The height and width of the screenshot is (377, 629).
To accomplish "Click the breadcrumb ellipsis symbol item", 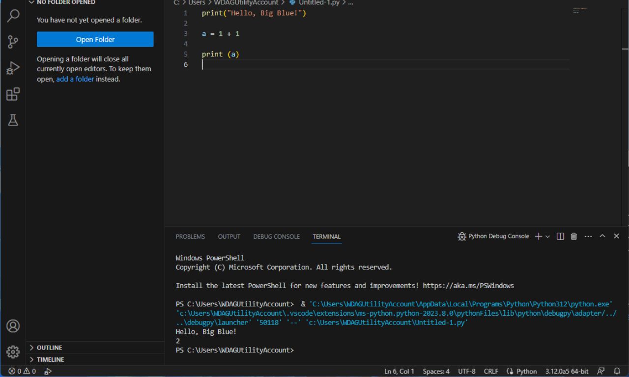I will (x=350, y=2).
